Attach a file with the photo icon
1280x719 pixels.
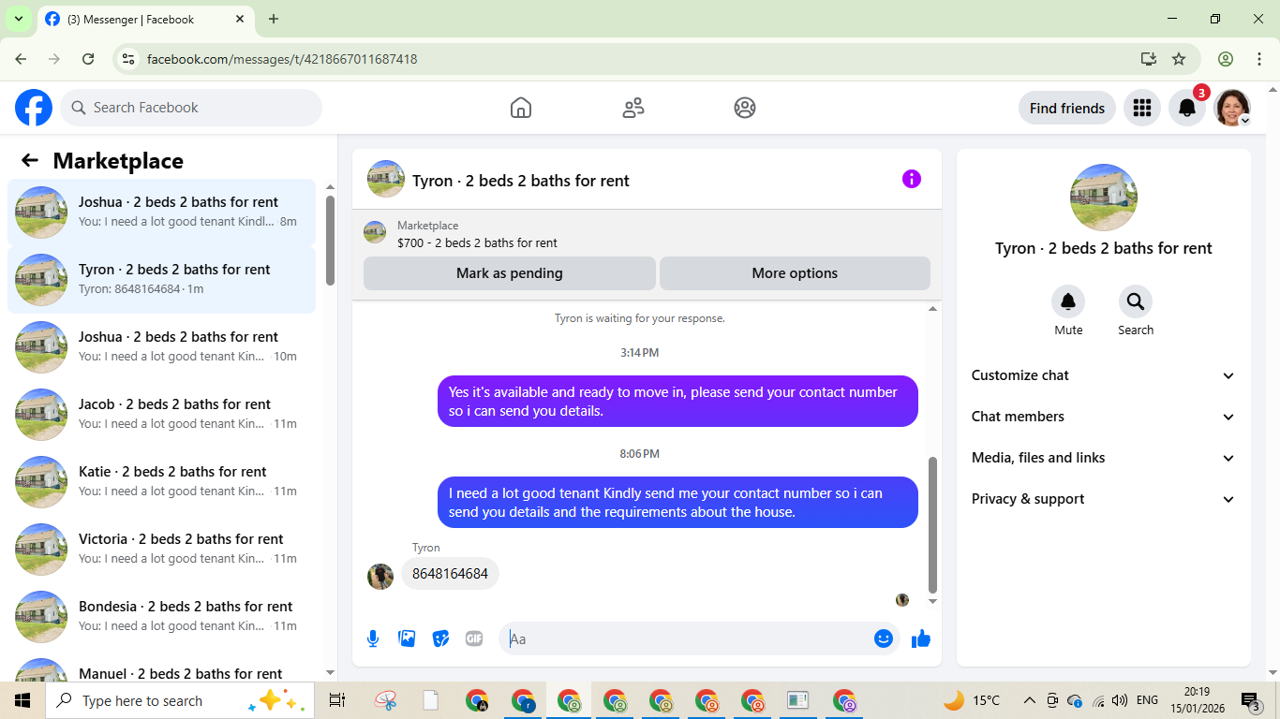pos(407,638)
